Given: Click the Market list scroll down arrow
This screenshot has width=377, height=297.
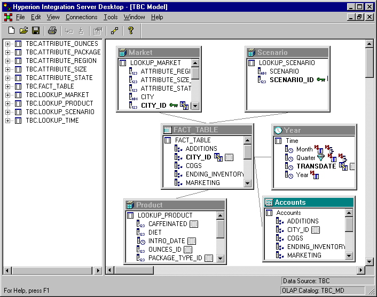Looking at the screenshot, I should click(x=195, y=106).
